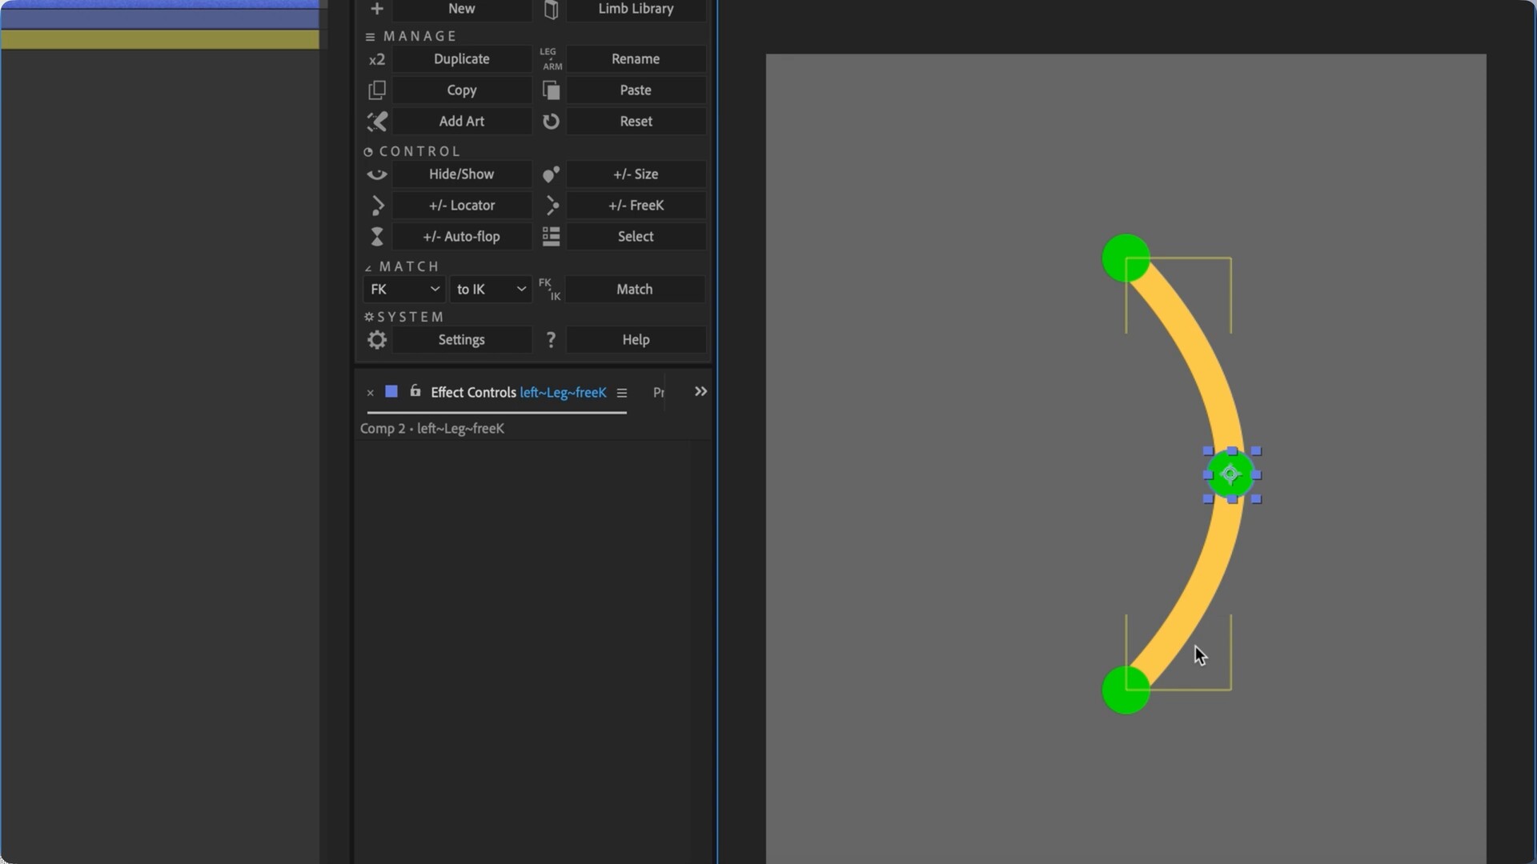The width and height of the screenshot is (1537, 864).
Task: Click the Paste clipboard icon
Action: (551, 90)
